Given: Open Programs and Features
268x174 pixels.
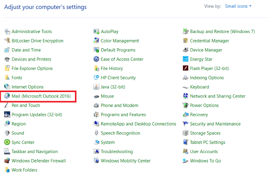Looking at the screenshot, I should [x=123, y=115].
